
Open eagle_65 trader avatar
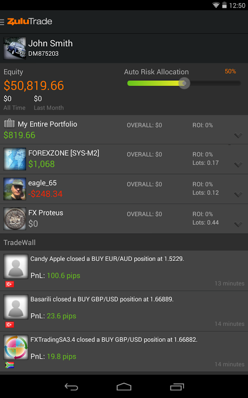tap(15, 189)
